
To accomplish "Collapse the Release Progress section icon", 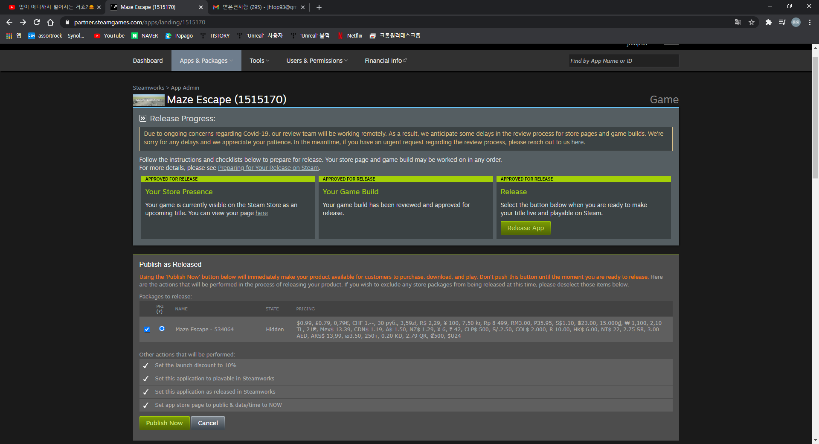I will point(143,118).
